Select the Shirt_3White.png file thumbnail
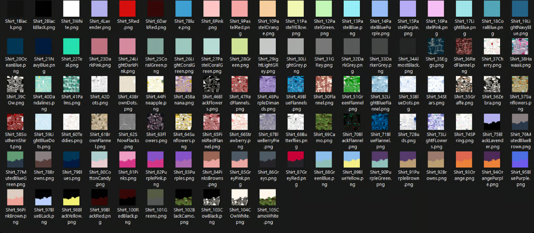Screen dimensions: 534x233 [x=72, y=9]
